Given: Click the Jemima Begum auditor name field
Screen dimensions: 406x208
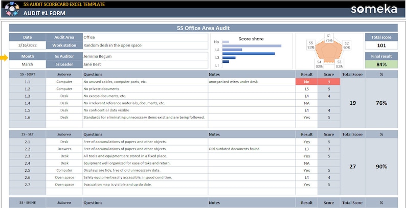Looking at the screenshot, I should (145, 56).
